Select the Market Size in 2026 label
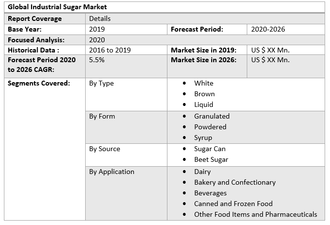The width and height of the screenshot is (330, 225). pos(203,60)
